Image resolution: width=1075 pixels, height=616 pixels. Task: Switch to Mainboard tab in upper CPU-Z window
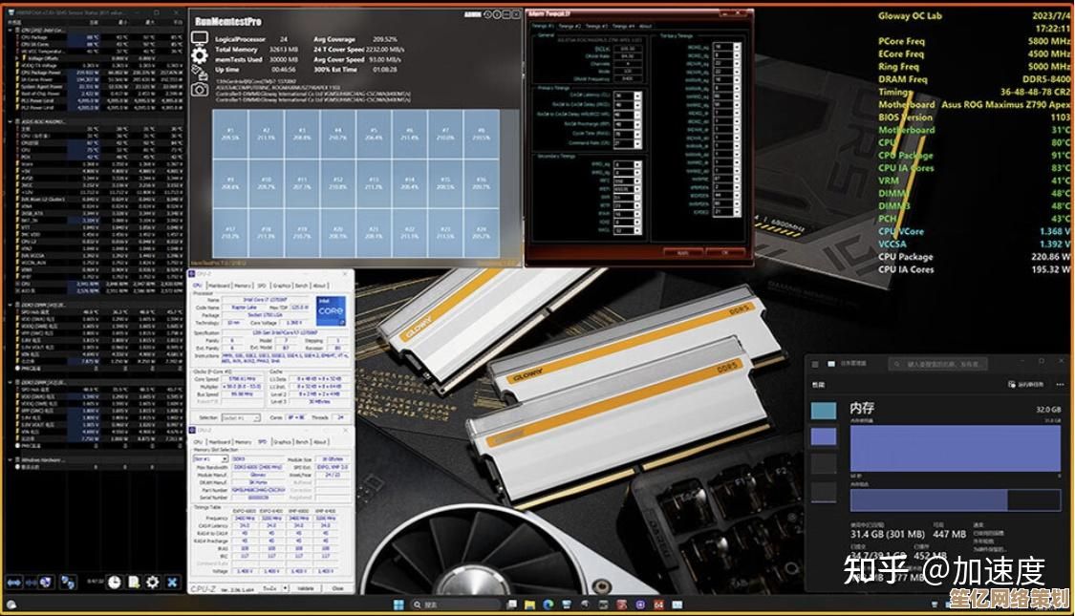point(220,286)
